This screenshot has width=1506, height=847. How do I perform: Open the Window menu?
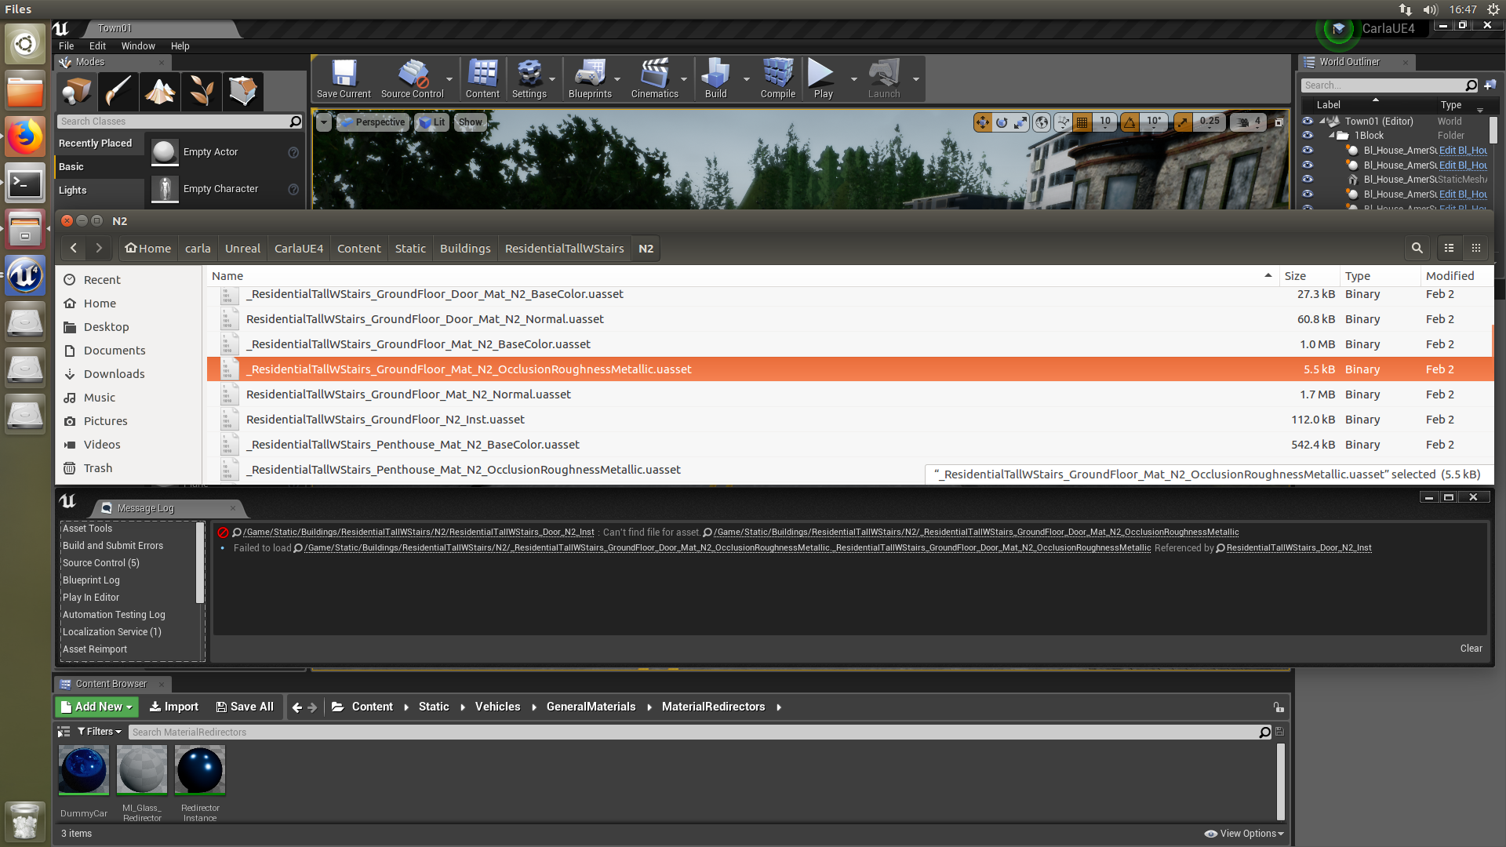click(x=138, y=45)
